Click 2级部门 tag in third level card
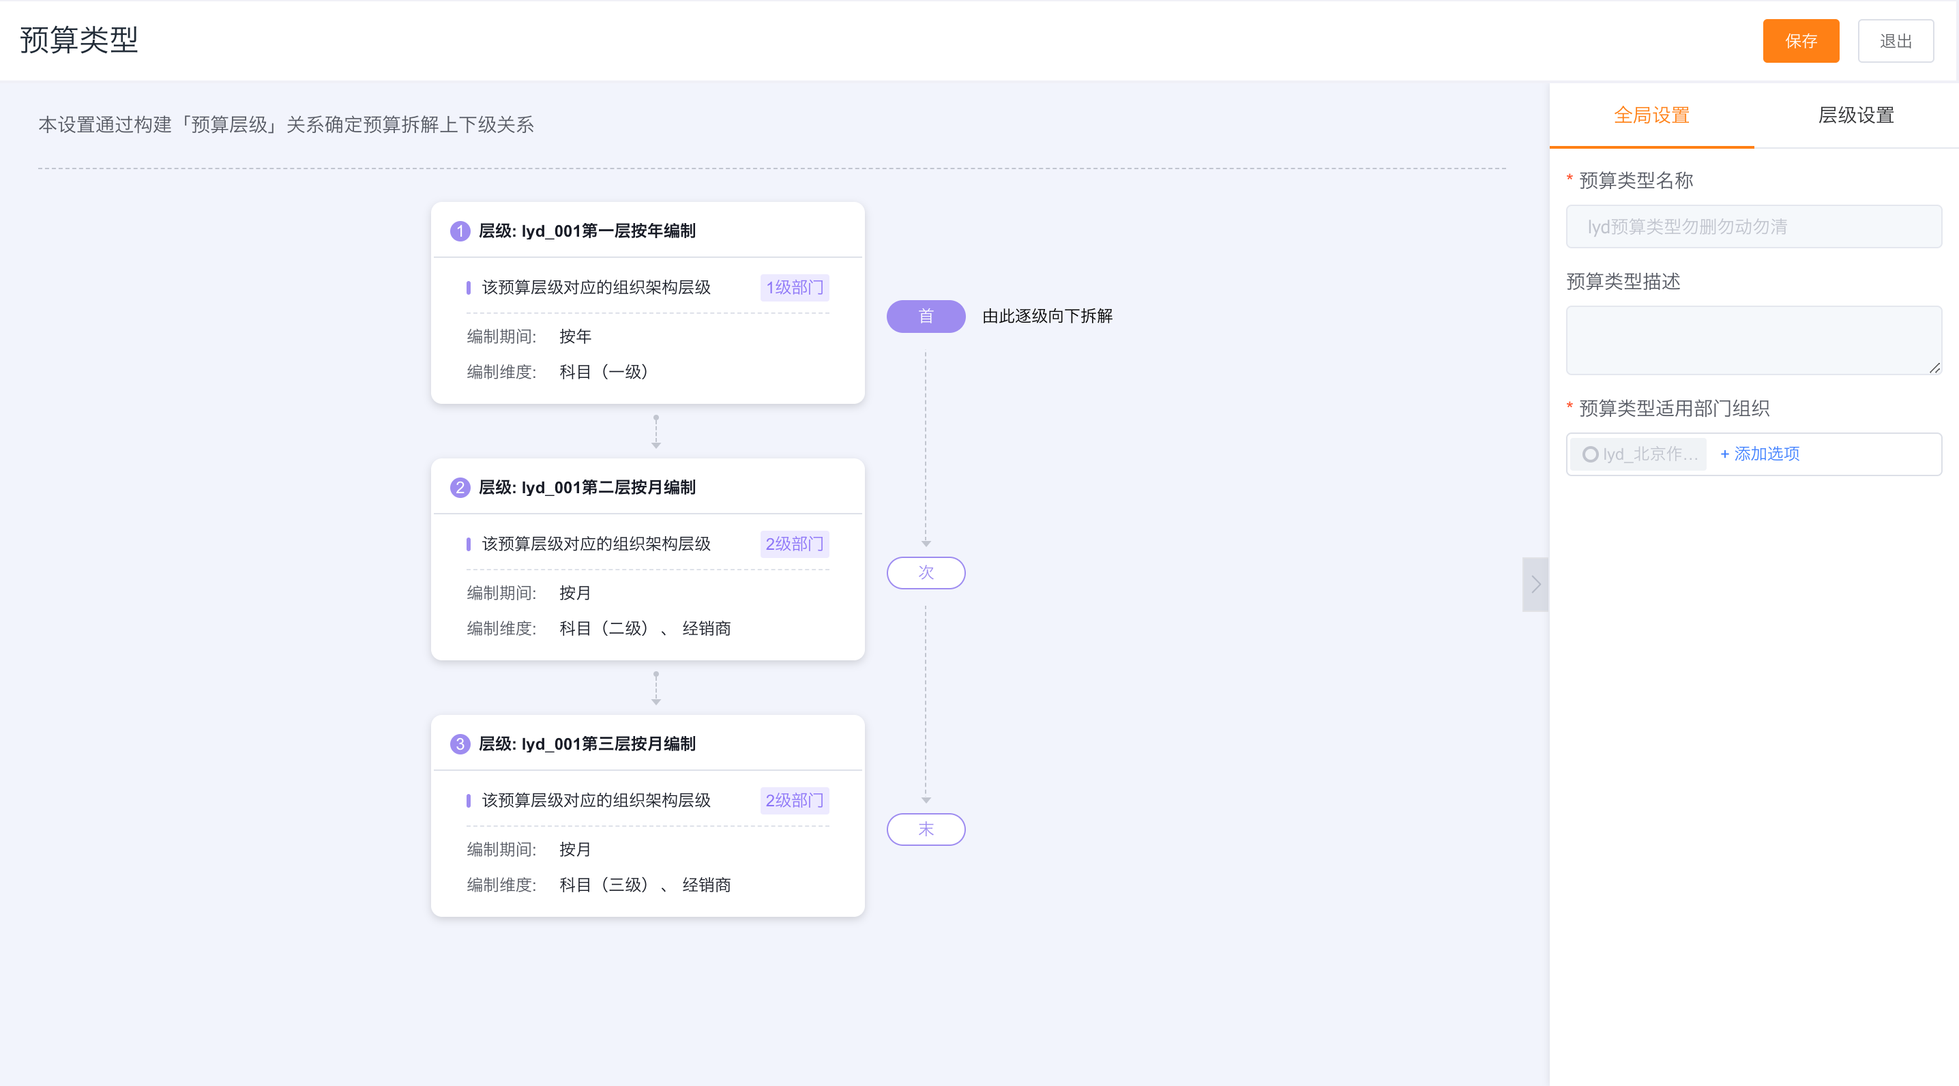The width and height of the screenshot is (1959, 1086). pos(794,800)
